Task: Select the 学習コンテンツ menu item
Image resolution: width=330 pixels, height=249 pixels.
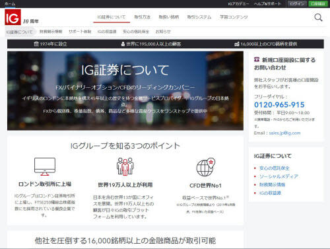Action: [234, 17]
